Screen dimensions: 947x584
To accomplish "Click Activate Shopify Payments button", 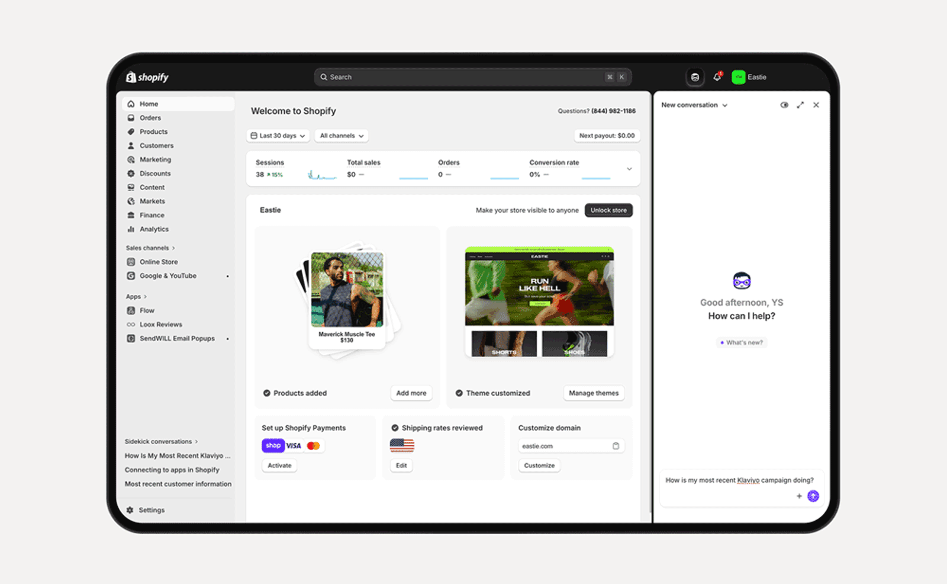I will [x=279, y=466].
